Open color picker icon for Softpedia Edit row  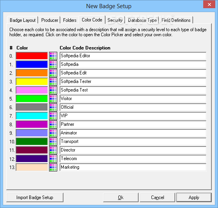tap(53, 73)
